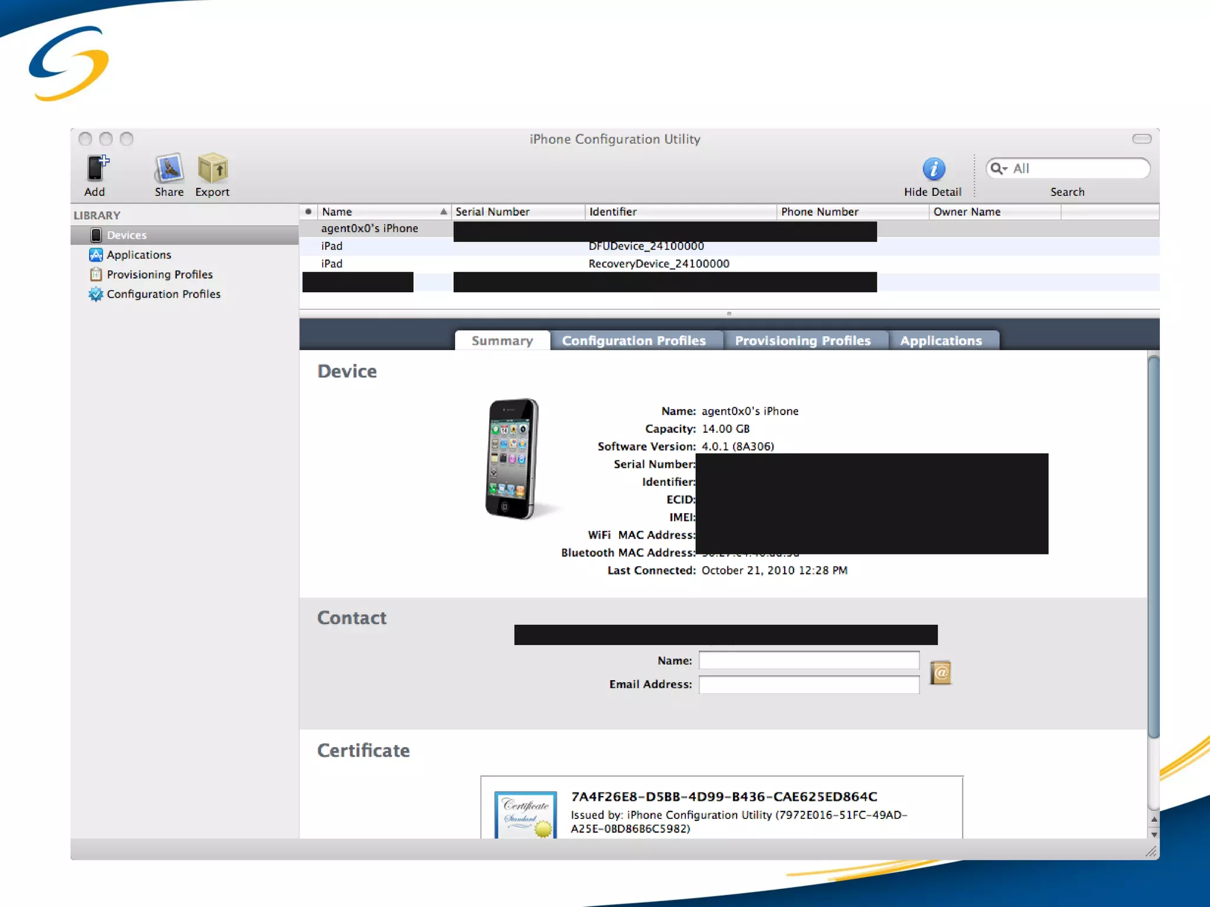The image size is (1210, 907).
Task: Switch to the Applications detail tab
Action: (x=941, y=341)
